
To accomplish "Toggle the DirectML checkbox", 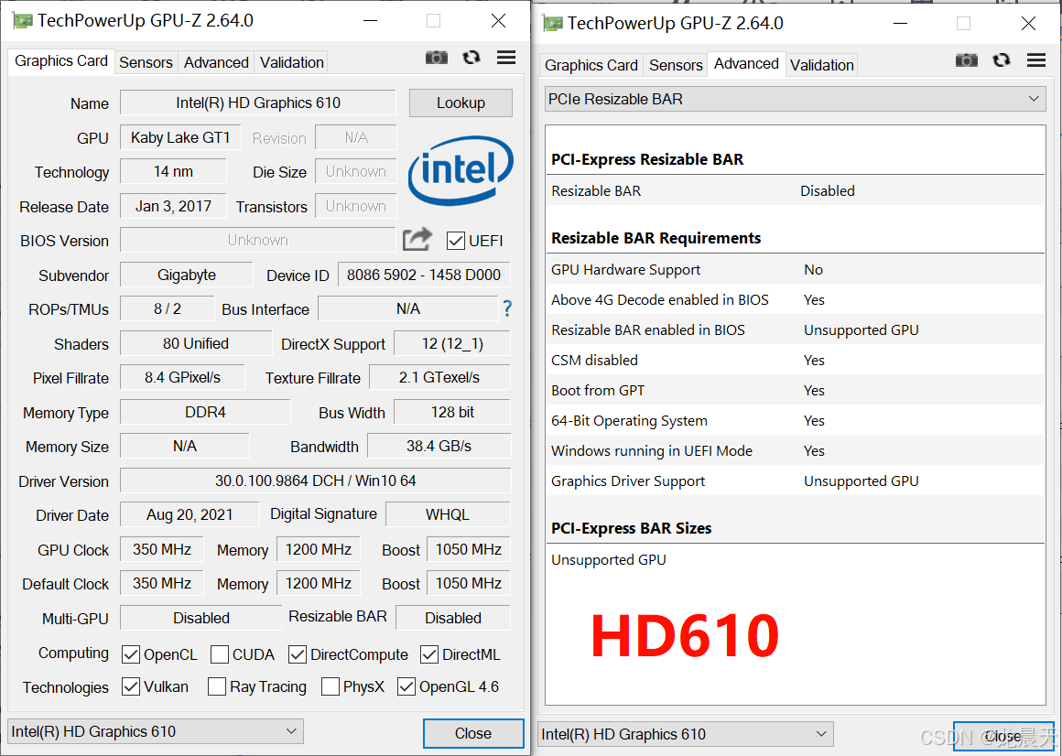I will 429,654.
